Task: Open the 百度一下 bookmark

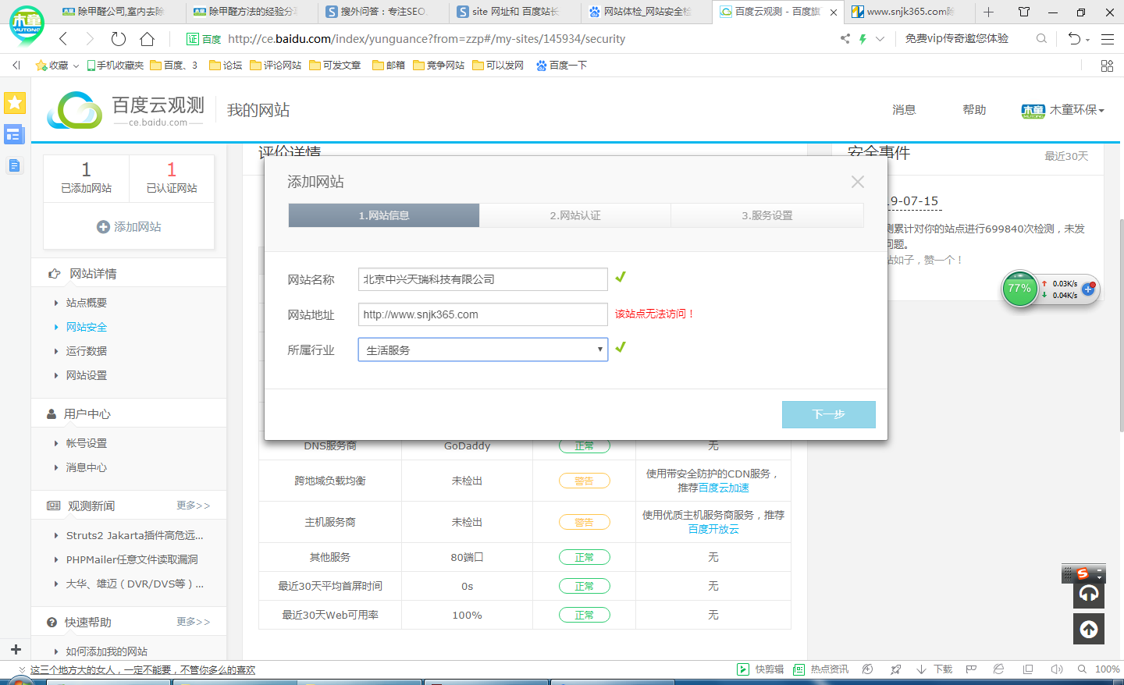Action: pos(561,66)
